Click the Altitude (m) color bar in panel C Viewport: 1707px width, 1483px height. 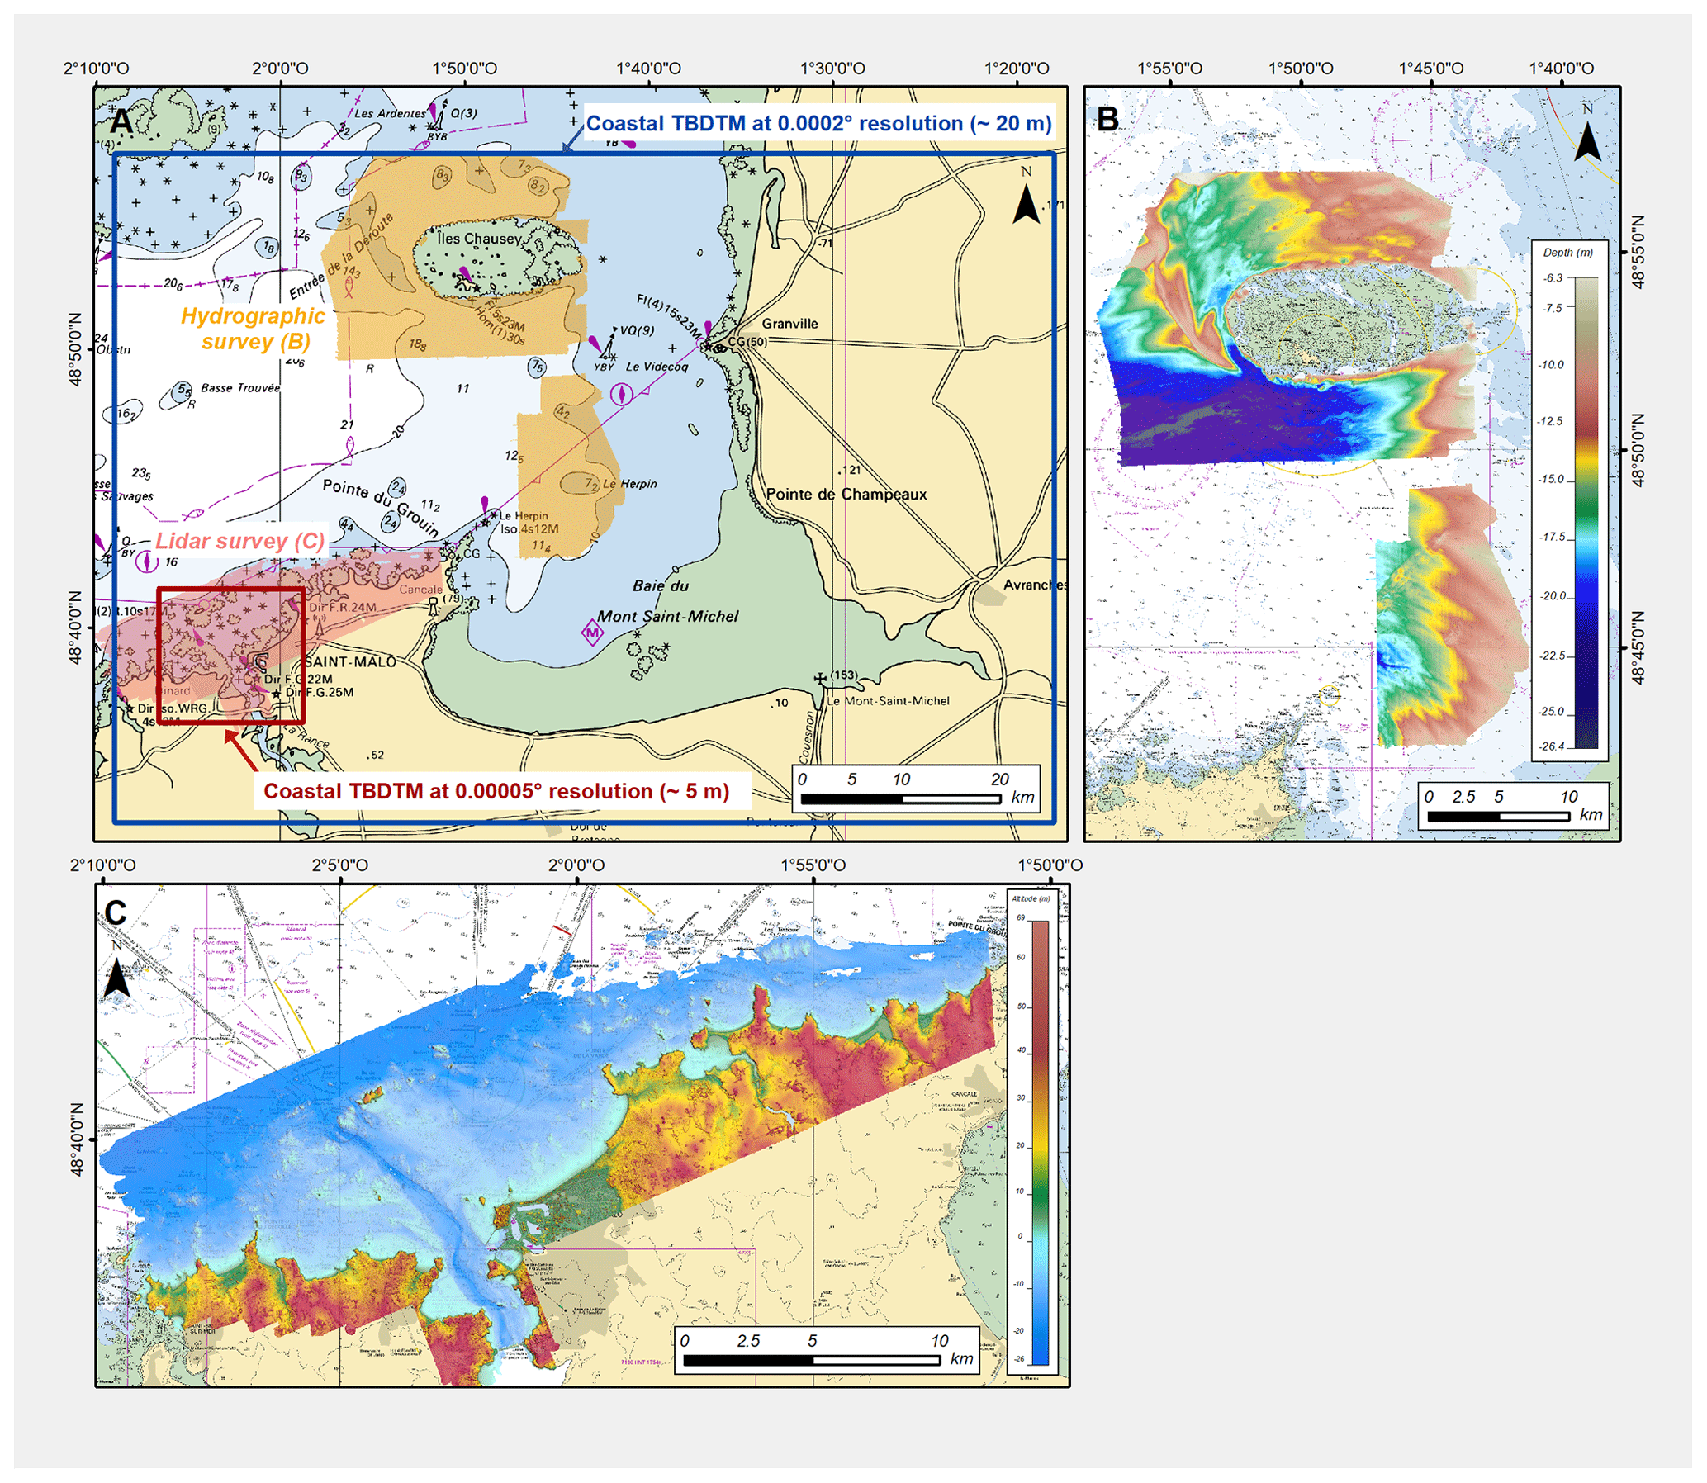click(1040, 1142)
